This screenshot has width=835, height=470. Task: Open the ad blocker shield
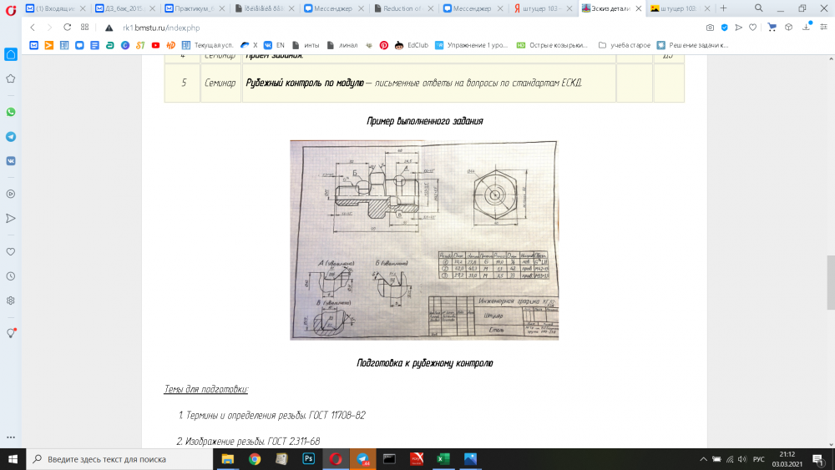724,28
